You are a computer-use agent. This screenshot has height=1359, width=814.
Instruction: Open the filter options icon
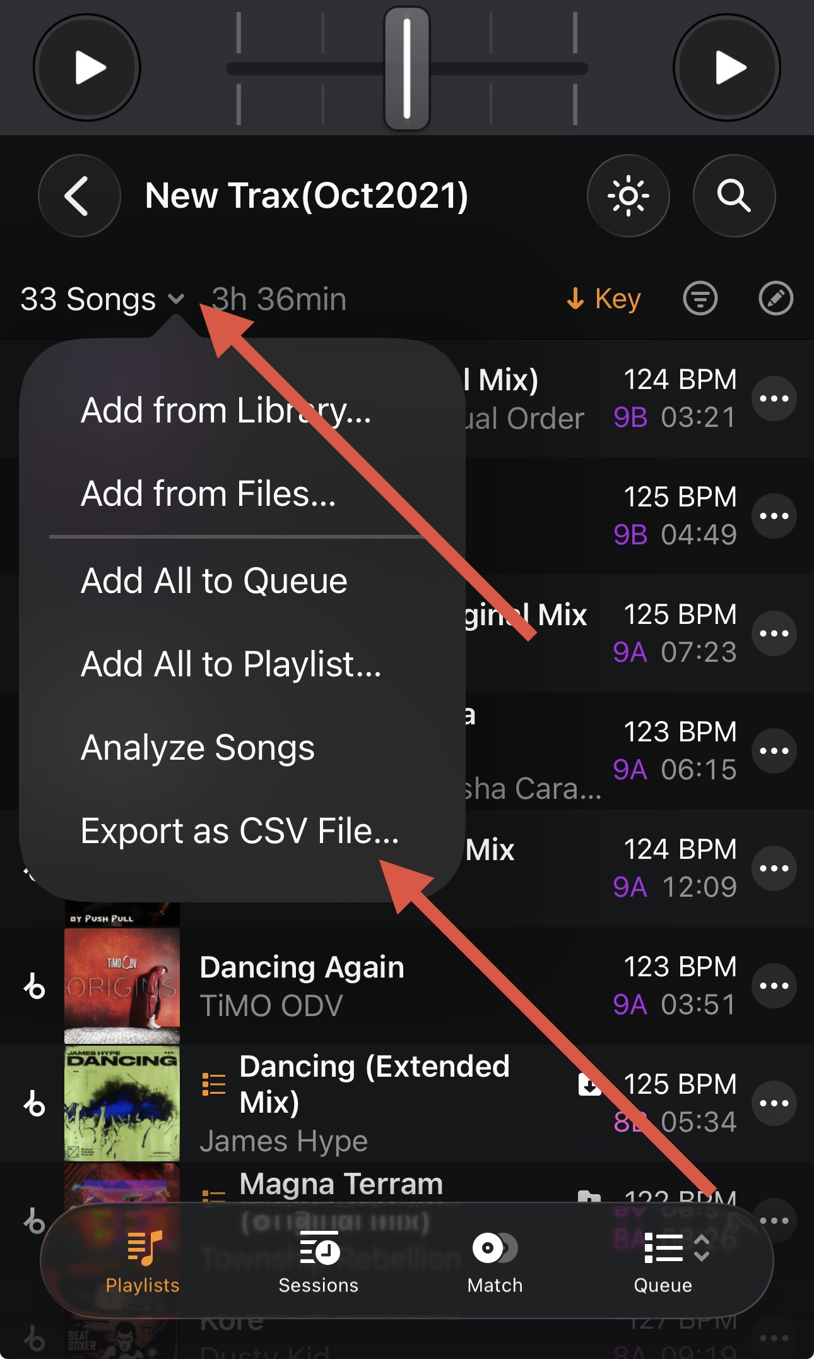(x=700, y=299)
